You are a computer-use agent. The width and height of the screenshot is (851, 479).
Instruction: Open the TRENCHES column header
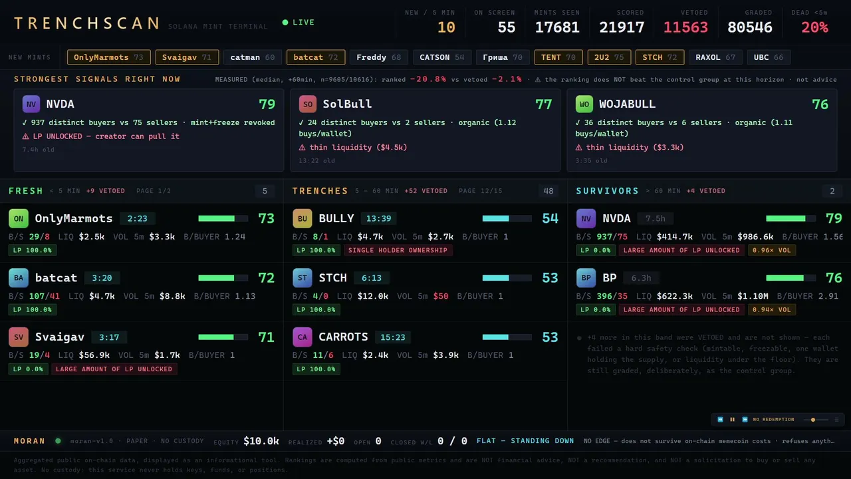(x=320, y=191)
